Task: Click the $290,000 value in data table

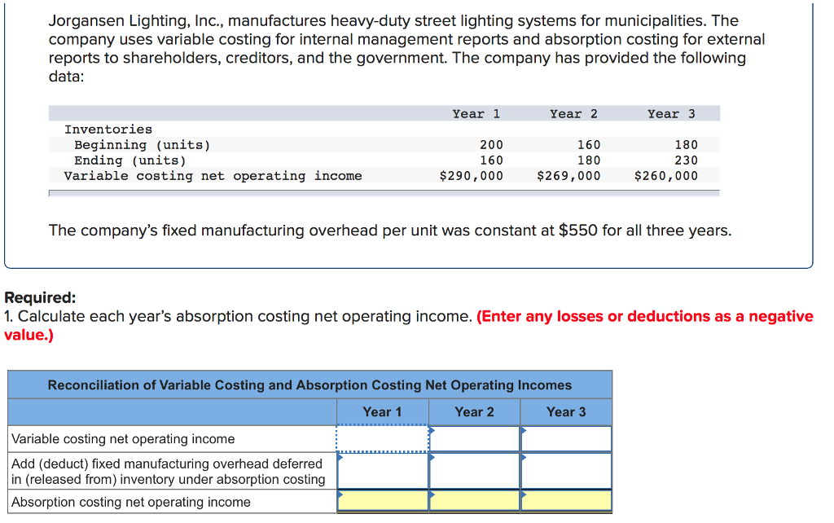Action: pos(471,176)
